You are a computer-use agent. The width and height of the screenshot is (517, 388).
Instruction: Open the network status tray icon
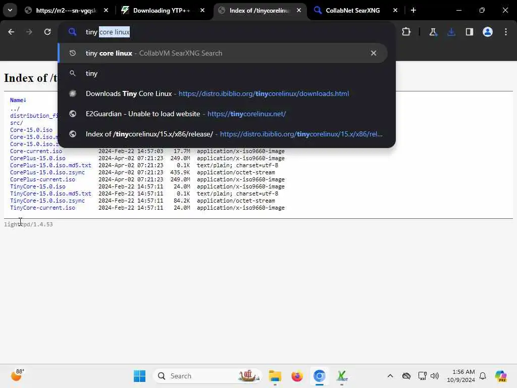(422, 376)
